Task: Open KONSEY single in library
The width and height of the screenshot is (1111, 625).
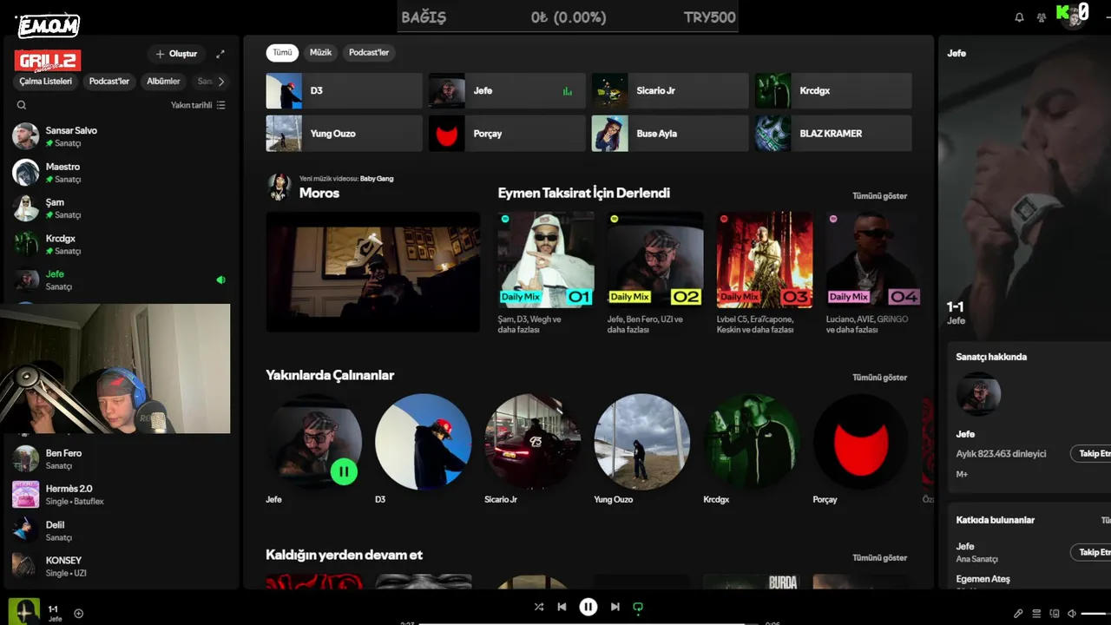Action: point(122,566)
